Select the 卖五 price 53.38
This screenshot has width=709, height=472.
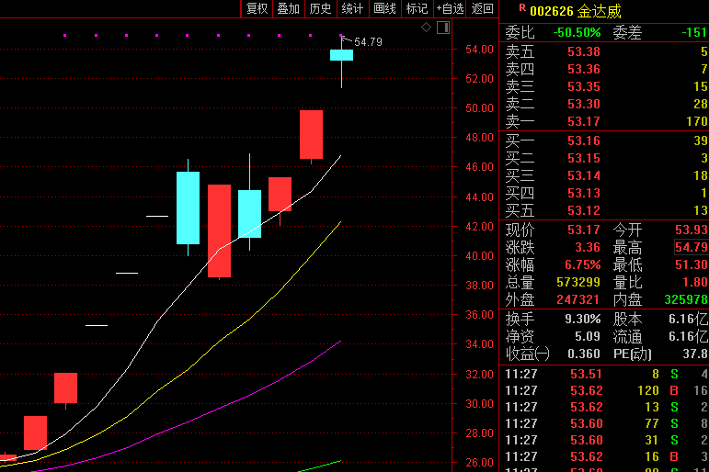point(584,52)
